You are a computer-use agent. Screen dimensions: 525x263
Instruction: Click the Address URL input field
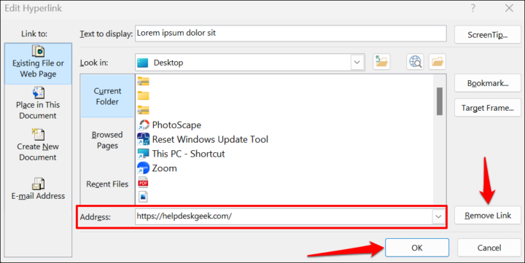(x=284, y=217)
